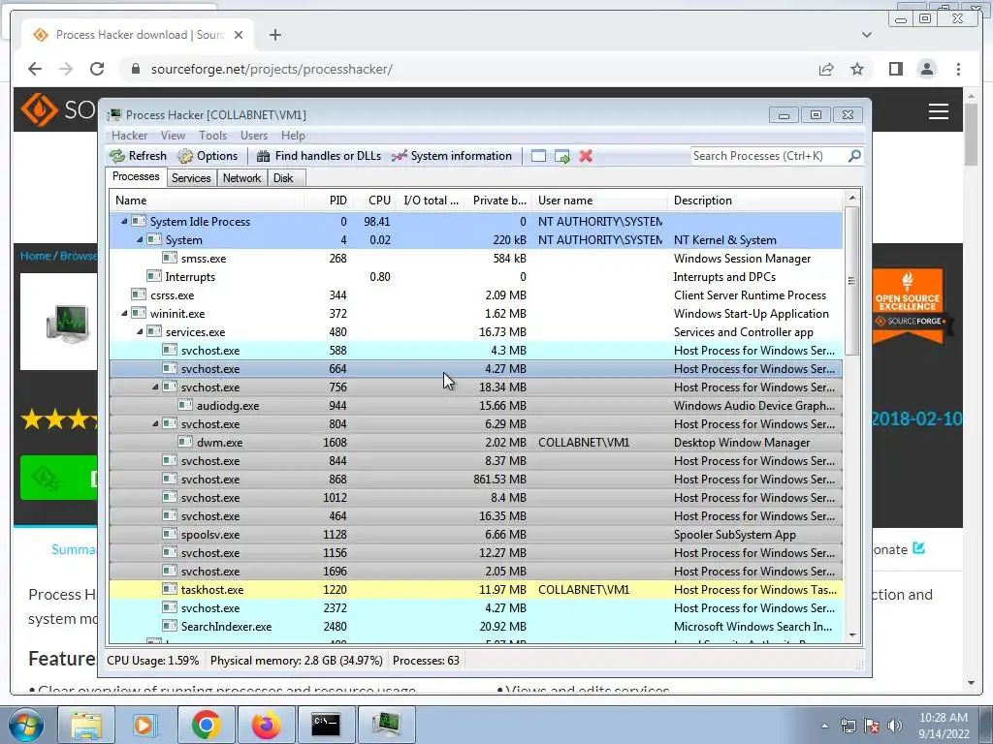The image size is (993, 744).
Task: Open Chrome three-dot menu
Action: tap(958, 69)
